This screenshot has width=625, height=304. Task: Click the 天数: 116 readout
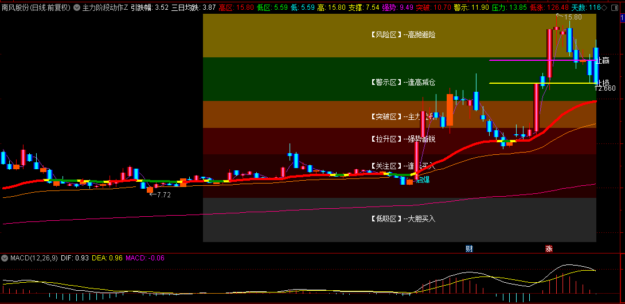click(x=586, y=7)
